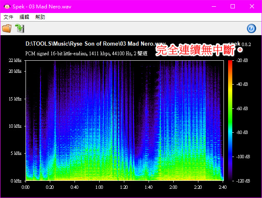Click the 2:00 time axis marker
Screen dimensions: 262x198
pyautogui.click(x=173, y=187)
